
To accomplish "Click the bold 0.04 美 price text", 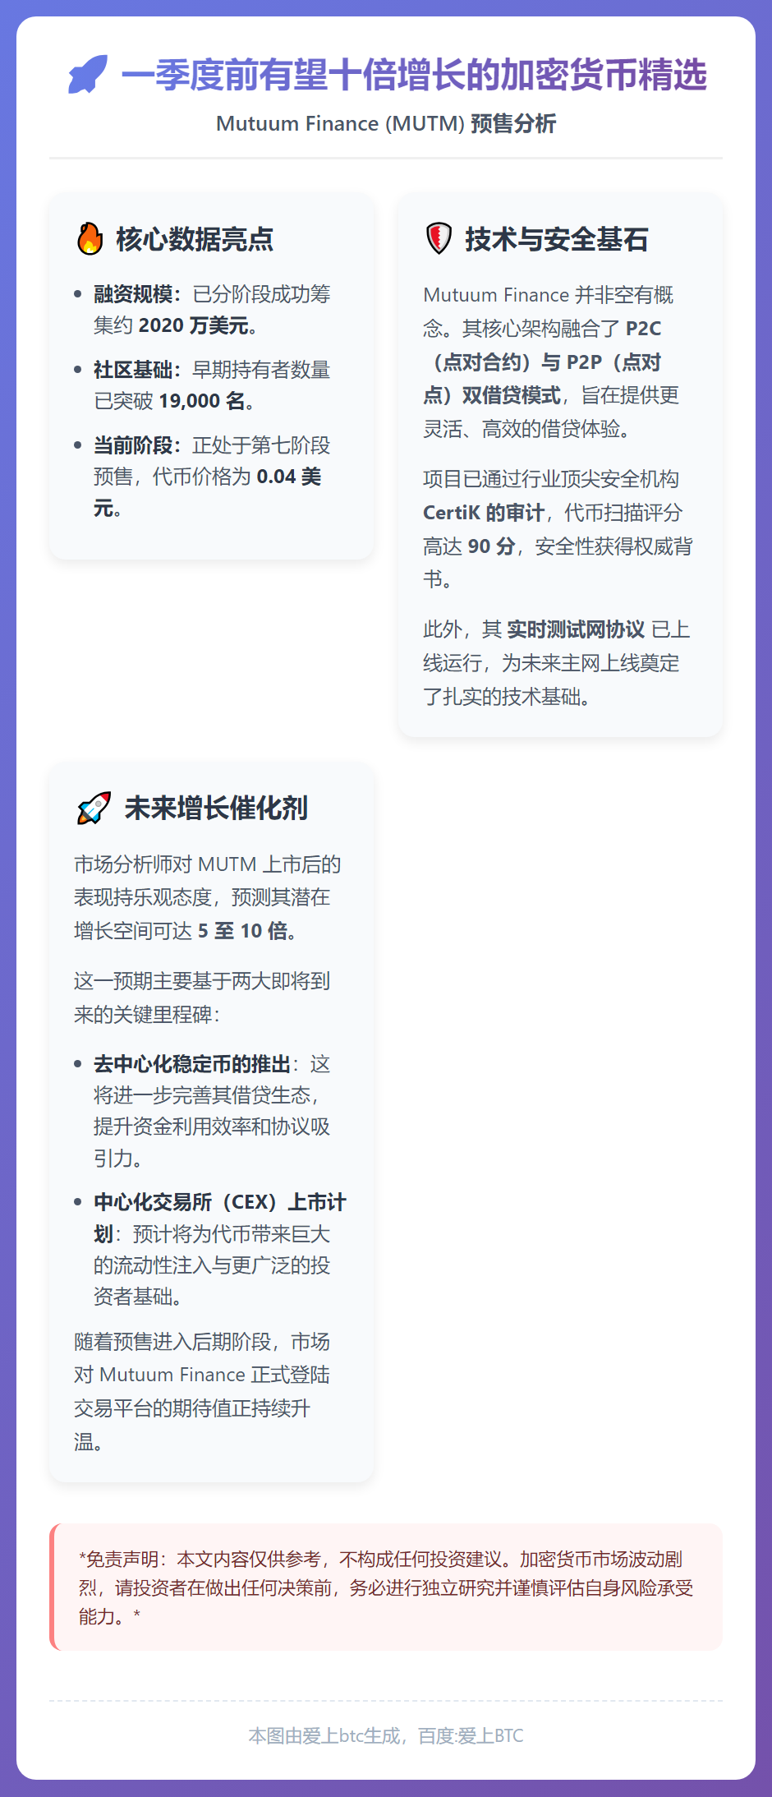I will point(288,477).
